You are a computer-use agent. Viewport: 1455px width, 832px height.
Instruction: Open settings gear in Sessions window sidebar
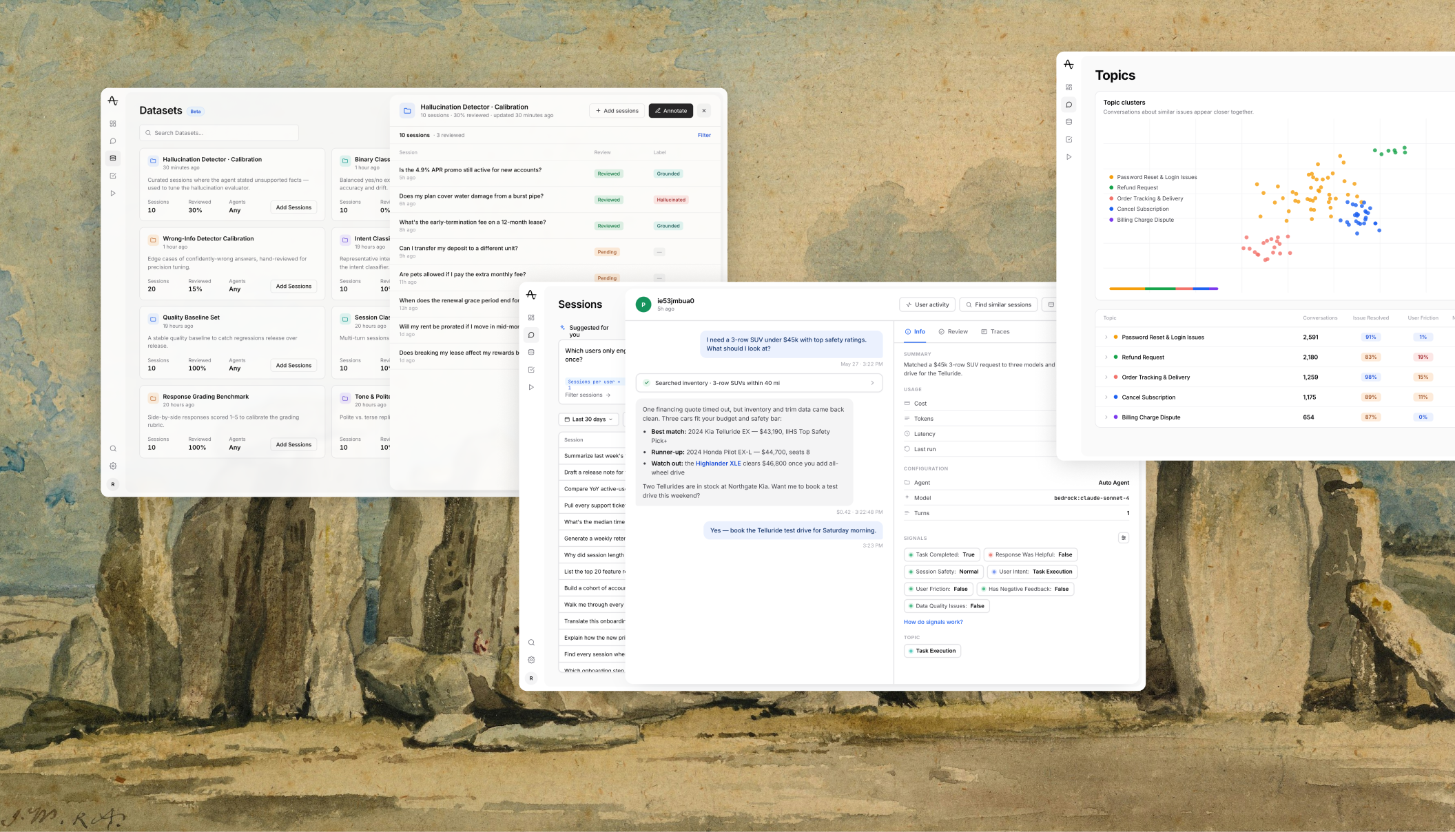click(x=531, y=660)
